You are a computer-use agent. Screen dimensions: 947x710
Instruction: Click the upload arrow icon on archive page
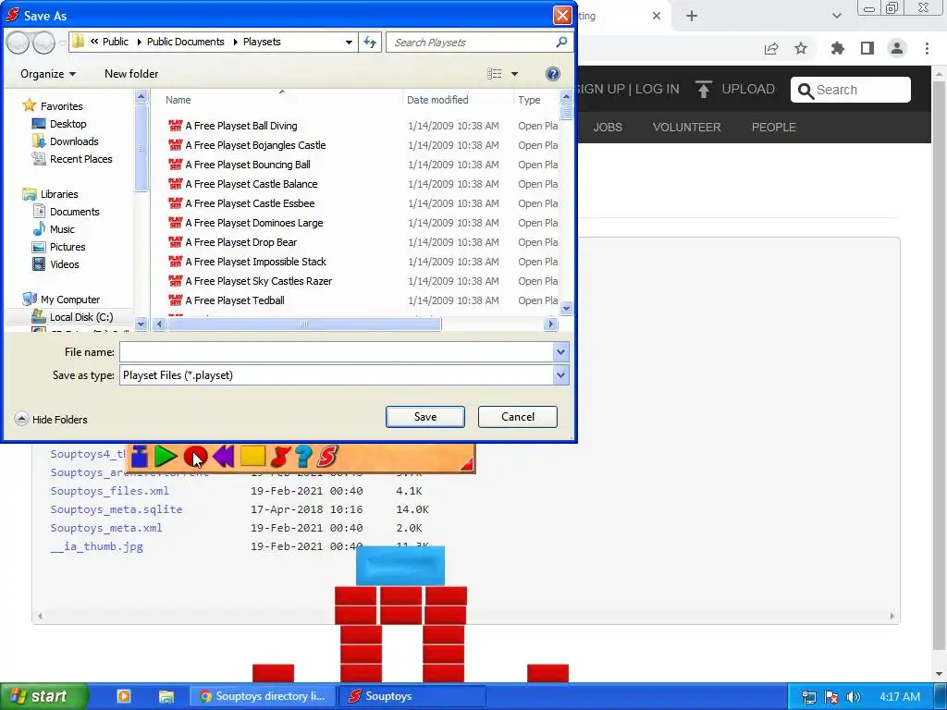coord(704,90)
